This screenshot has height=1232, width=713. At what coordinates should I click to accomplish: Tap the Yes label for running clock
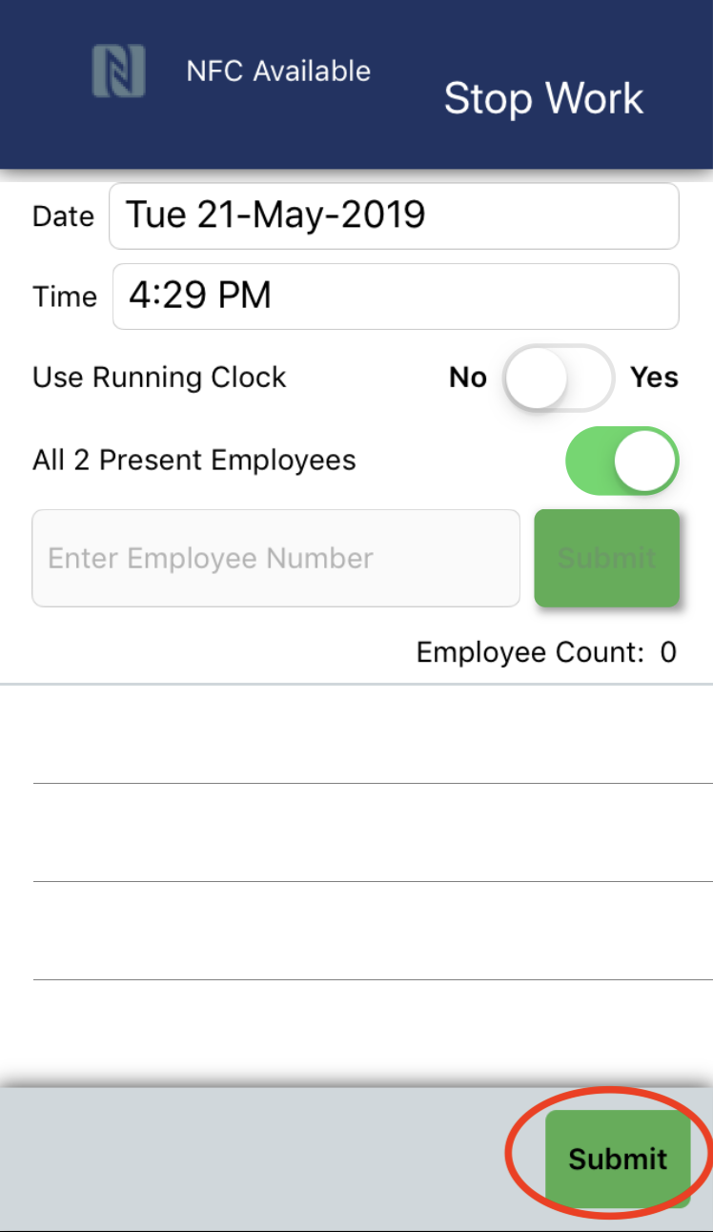coord(654,379)
